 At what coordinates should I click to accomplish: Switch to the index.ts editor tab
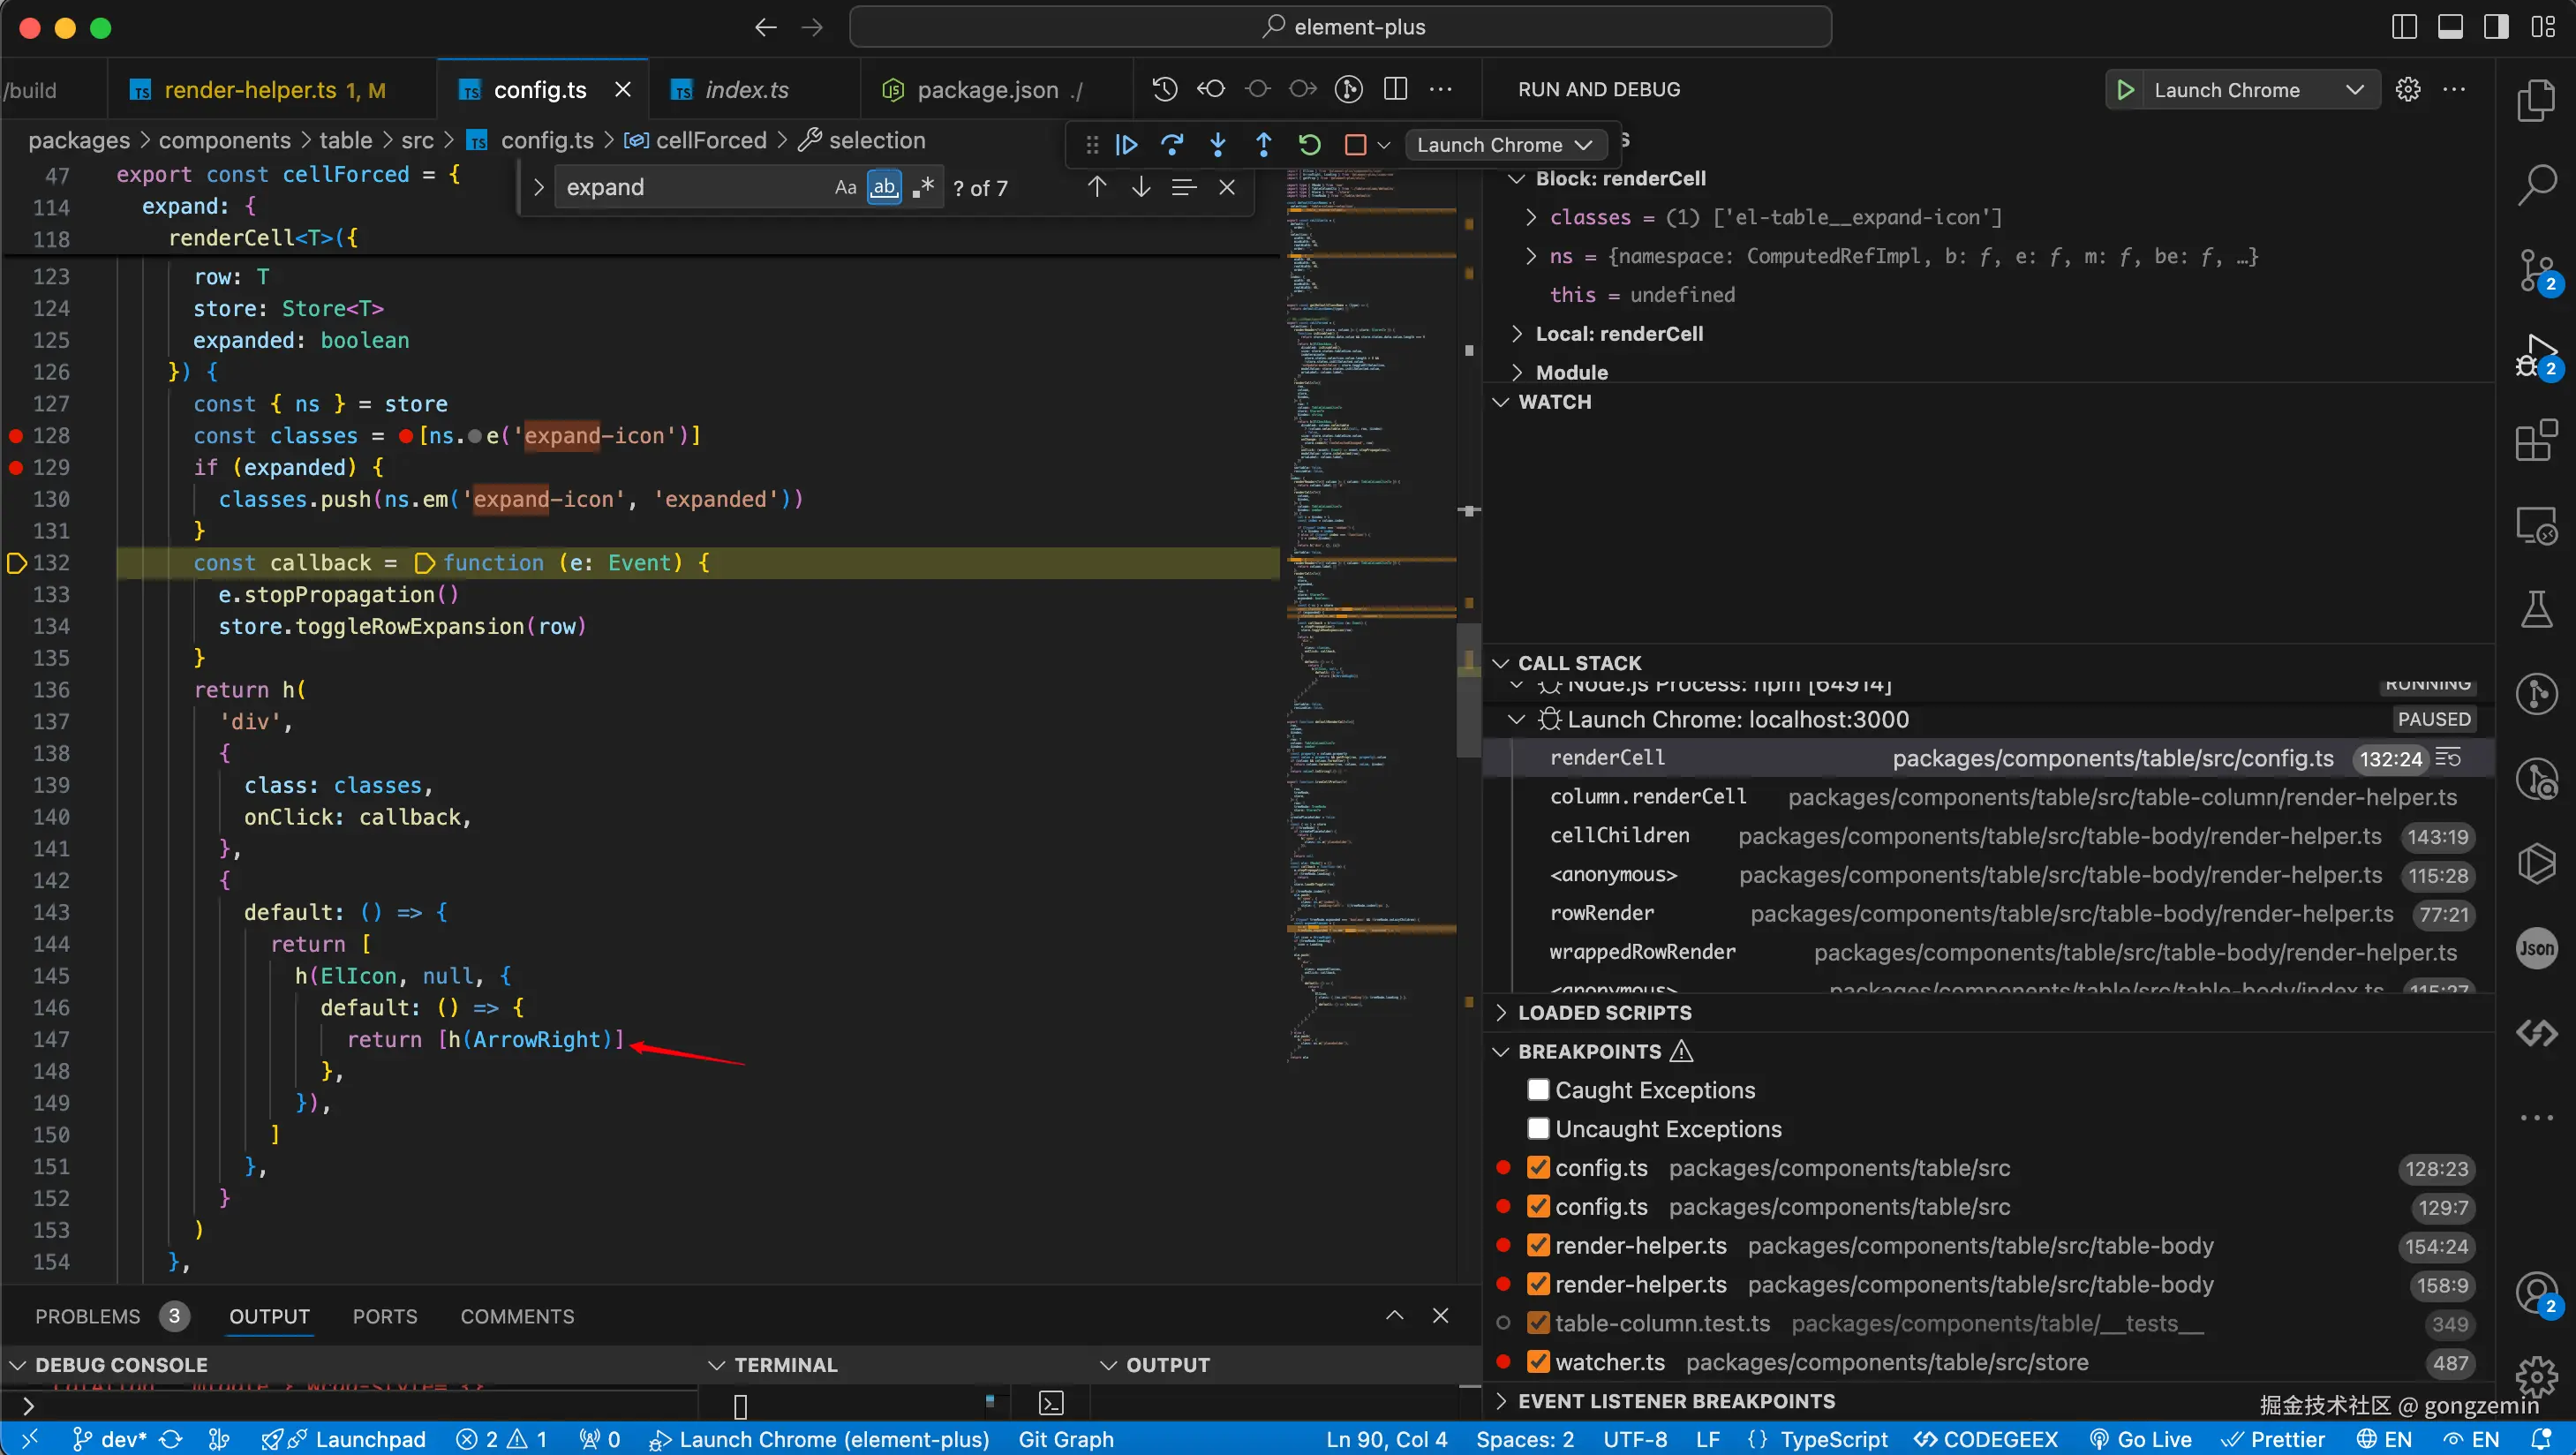(746, 90)
